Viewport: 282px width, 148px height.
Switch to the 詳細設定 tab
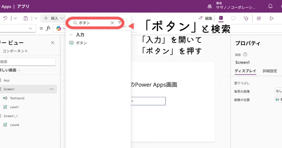270,71
